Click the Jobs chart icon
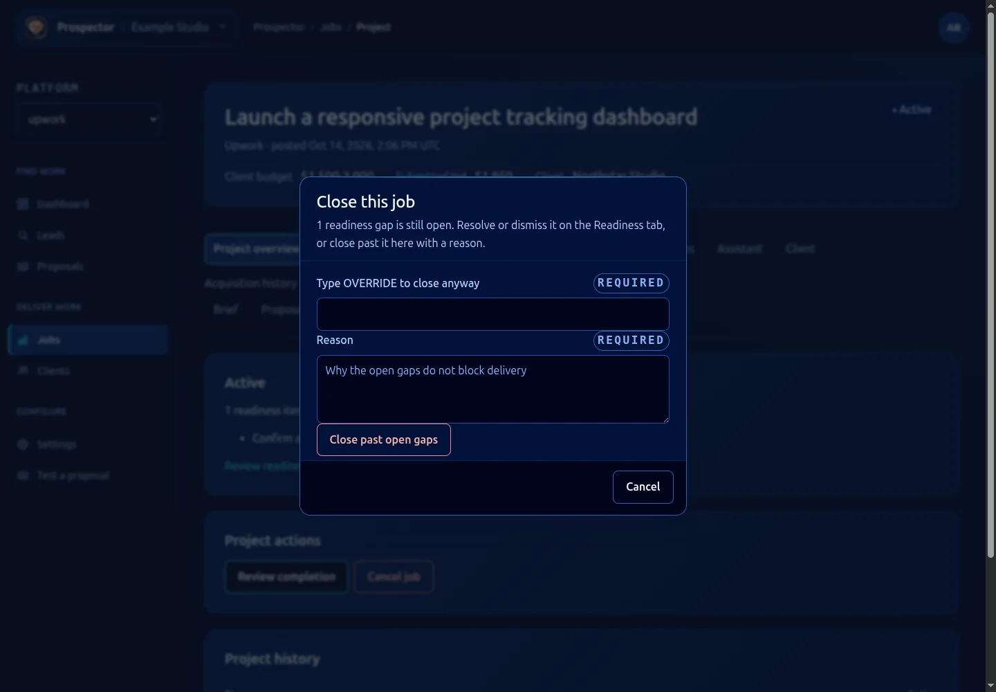The image size is (996, 692). (x=23, y=340)
